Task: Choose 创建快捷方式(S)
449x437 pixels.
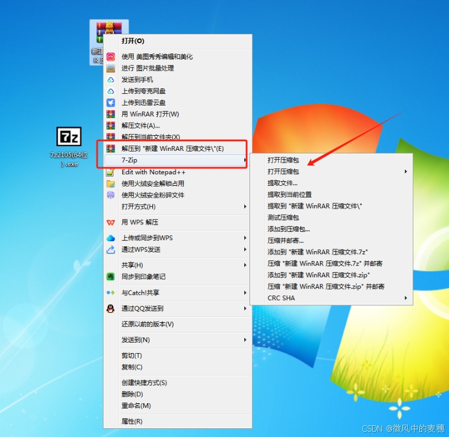Action: [177, 383]
